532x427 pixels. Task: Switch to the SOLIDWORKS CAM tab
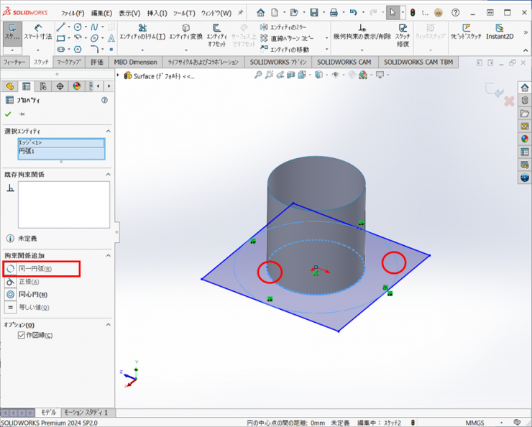(x=346, y=62)
